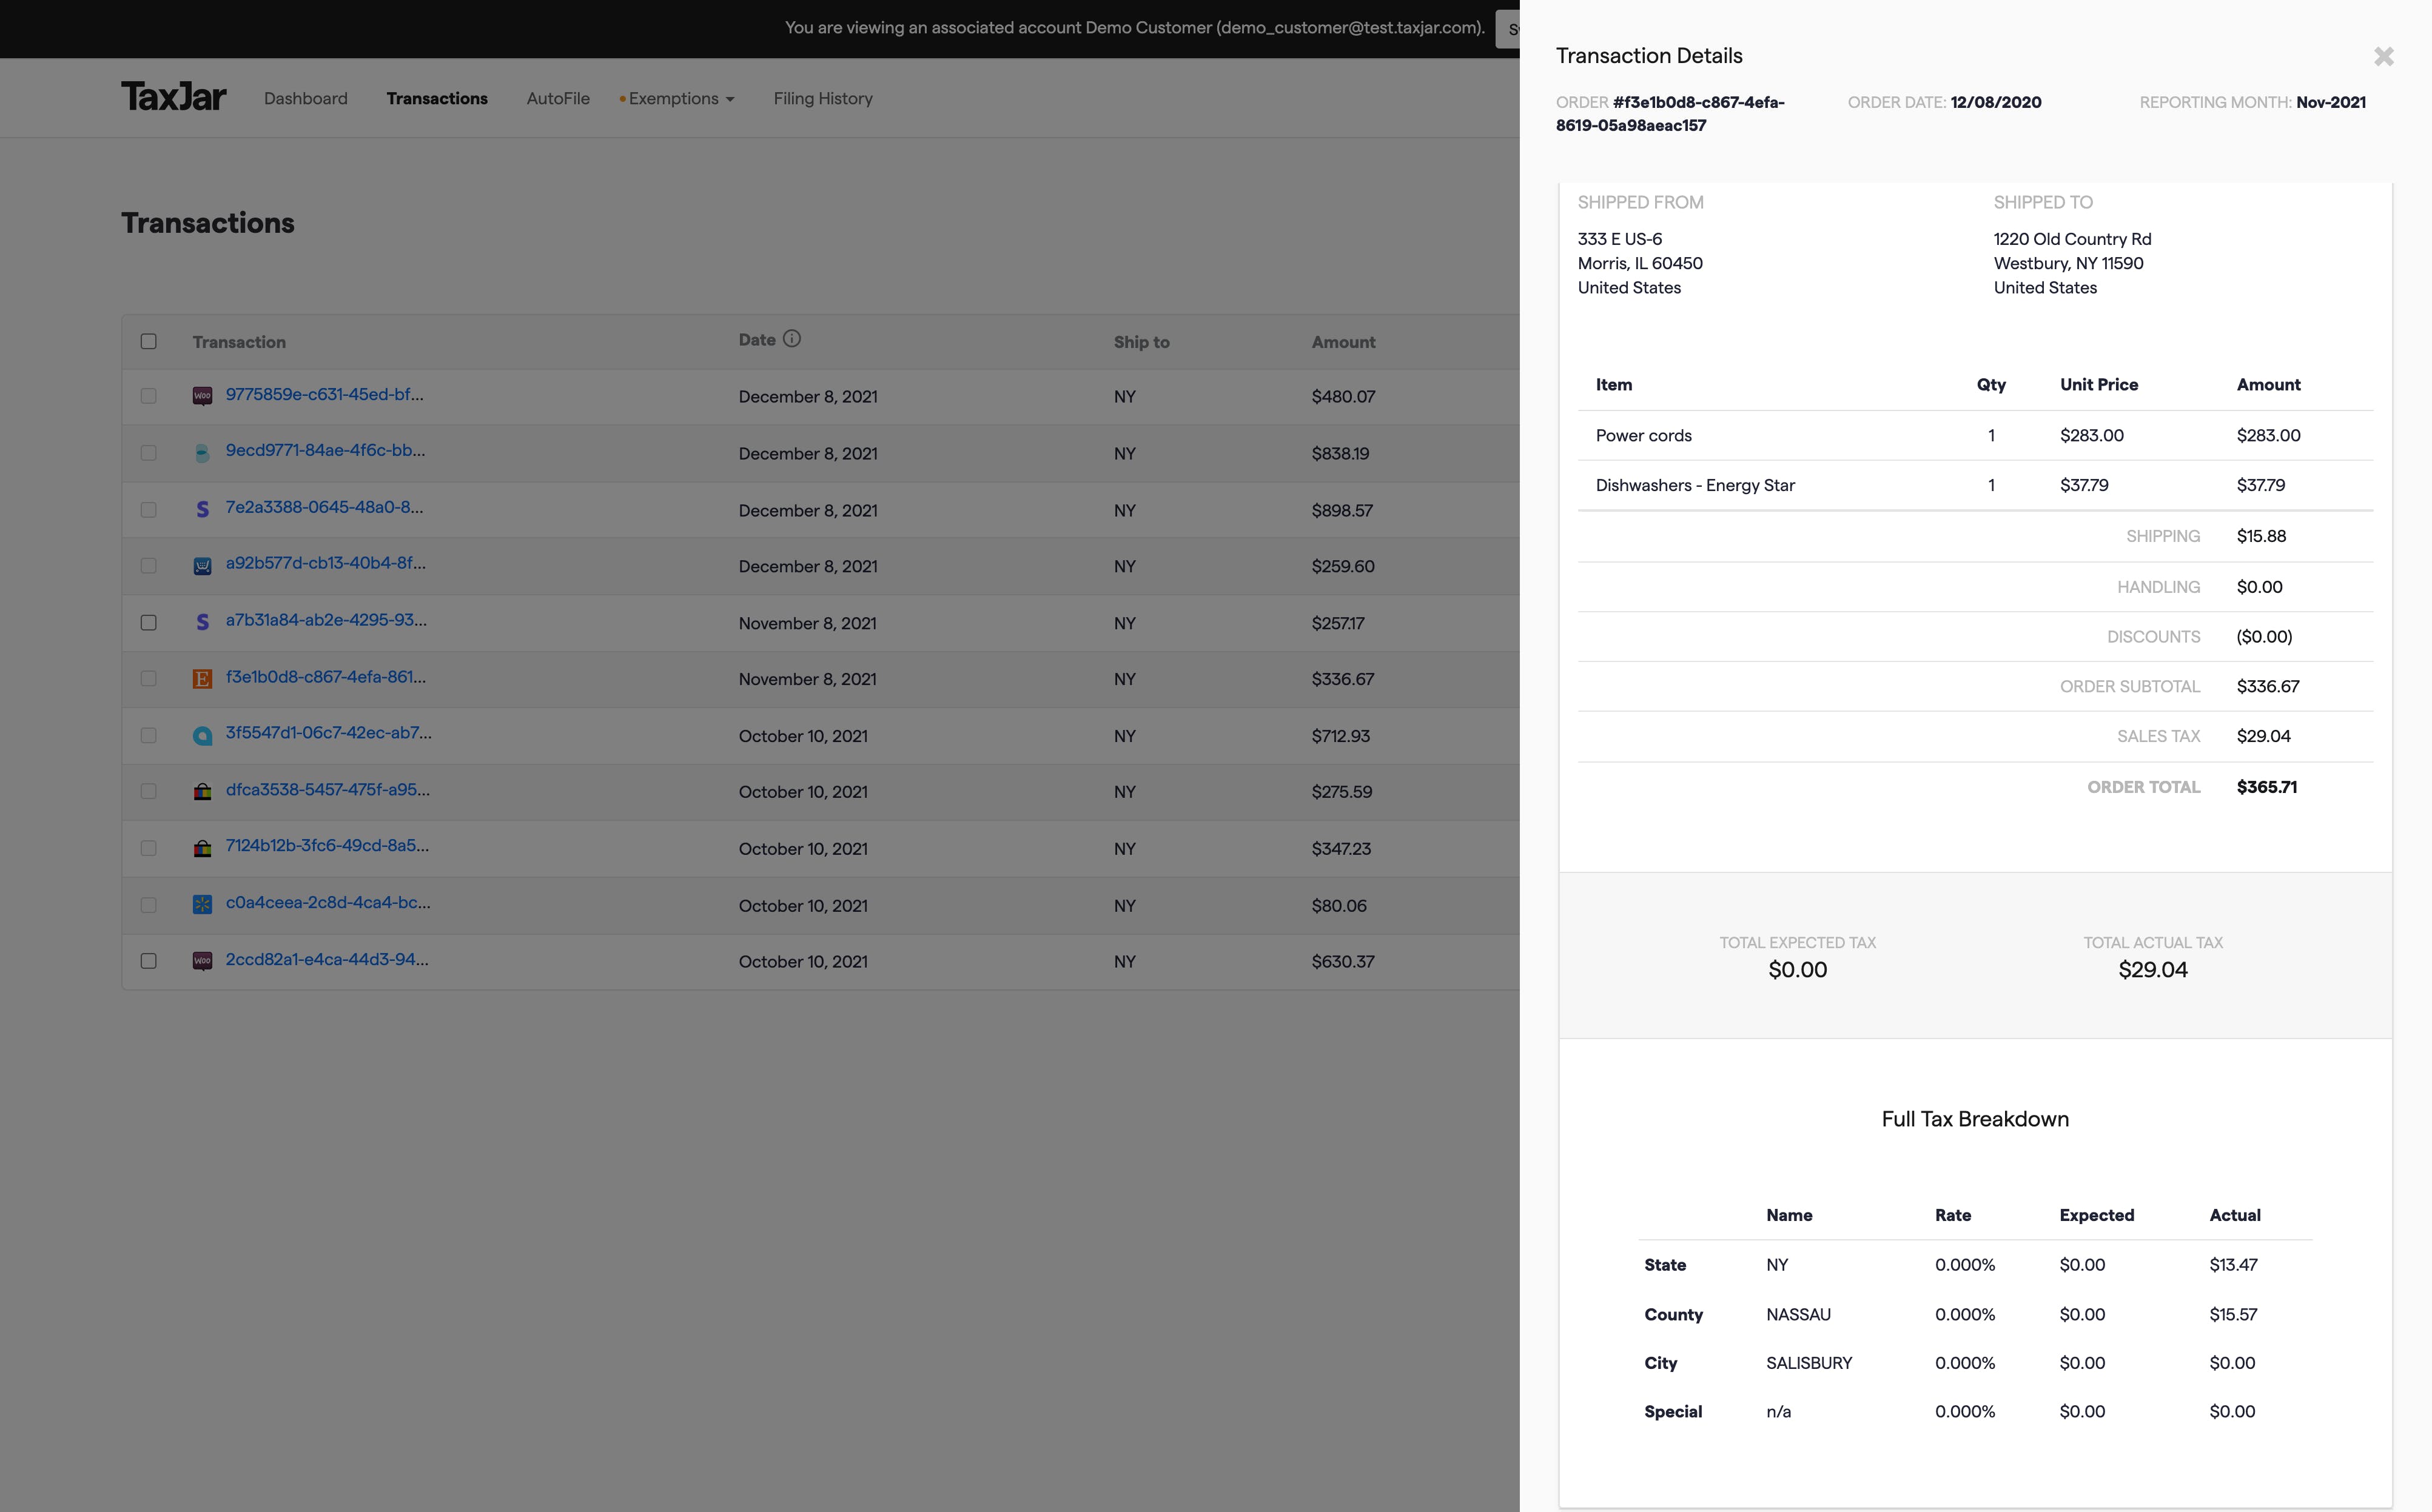Open the Transactions nav item
Screen dimensions: 2432x1512
pos(437,98)
